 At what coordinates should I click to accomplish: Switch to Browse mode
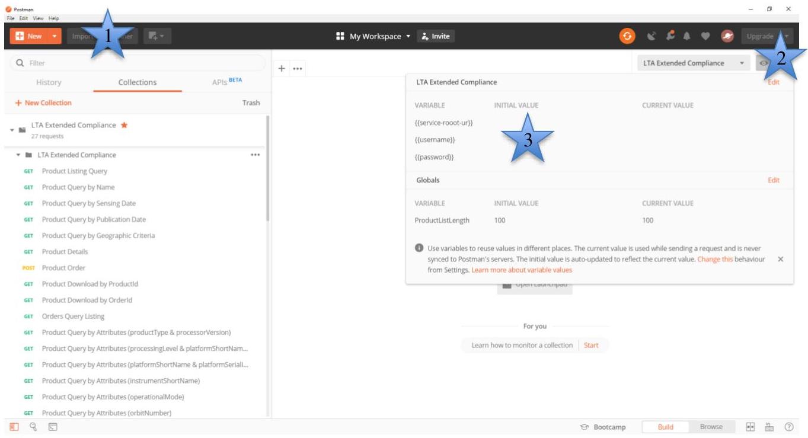(x=711, y=427)
